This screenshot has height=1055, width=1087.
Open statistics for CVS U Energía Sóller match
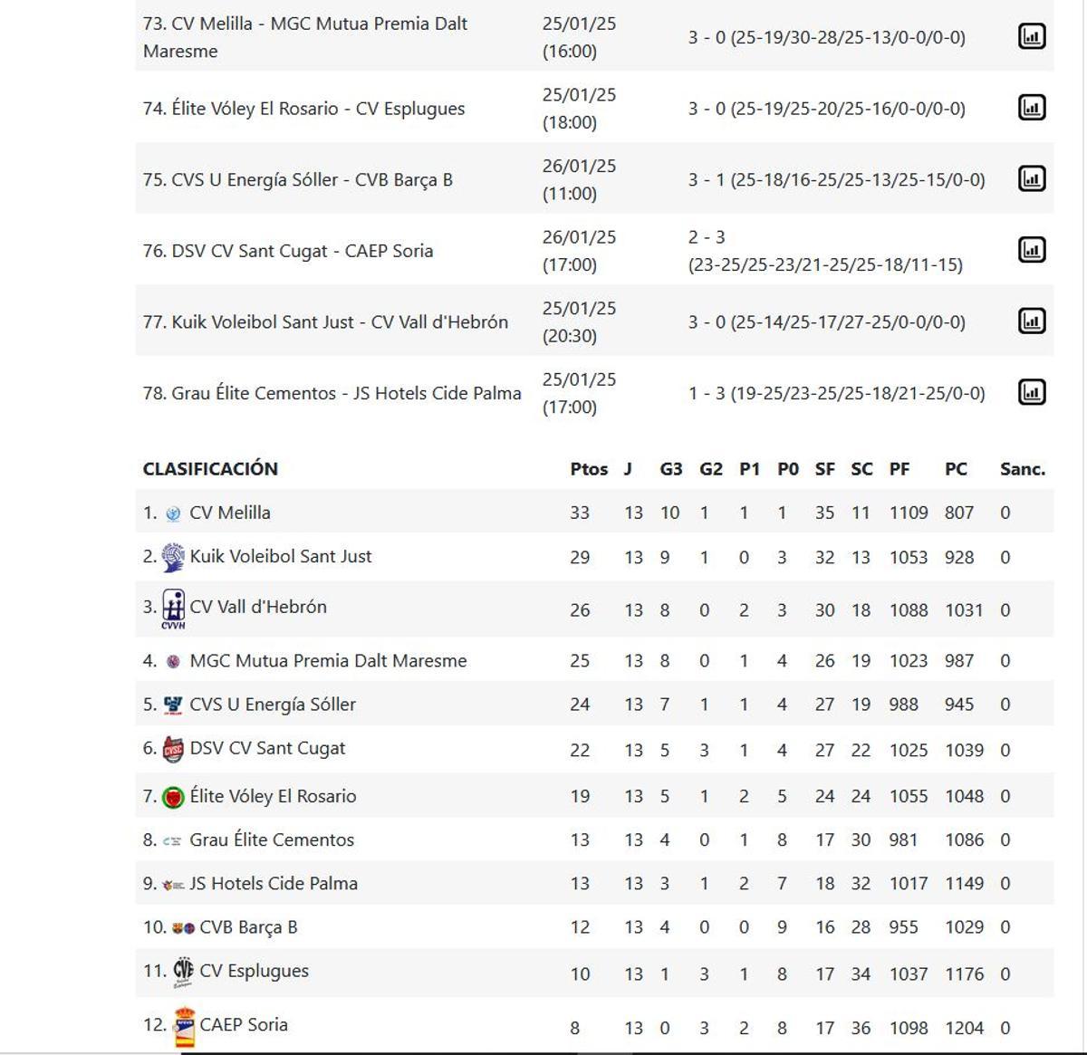(1032, 179)
